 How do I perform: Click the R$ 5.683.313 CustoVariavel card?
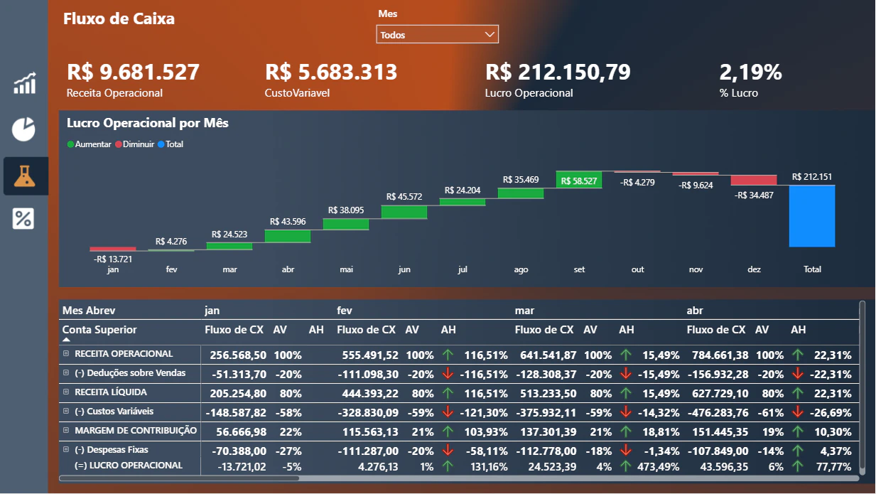[331, 80]
